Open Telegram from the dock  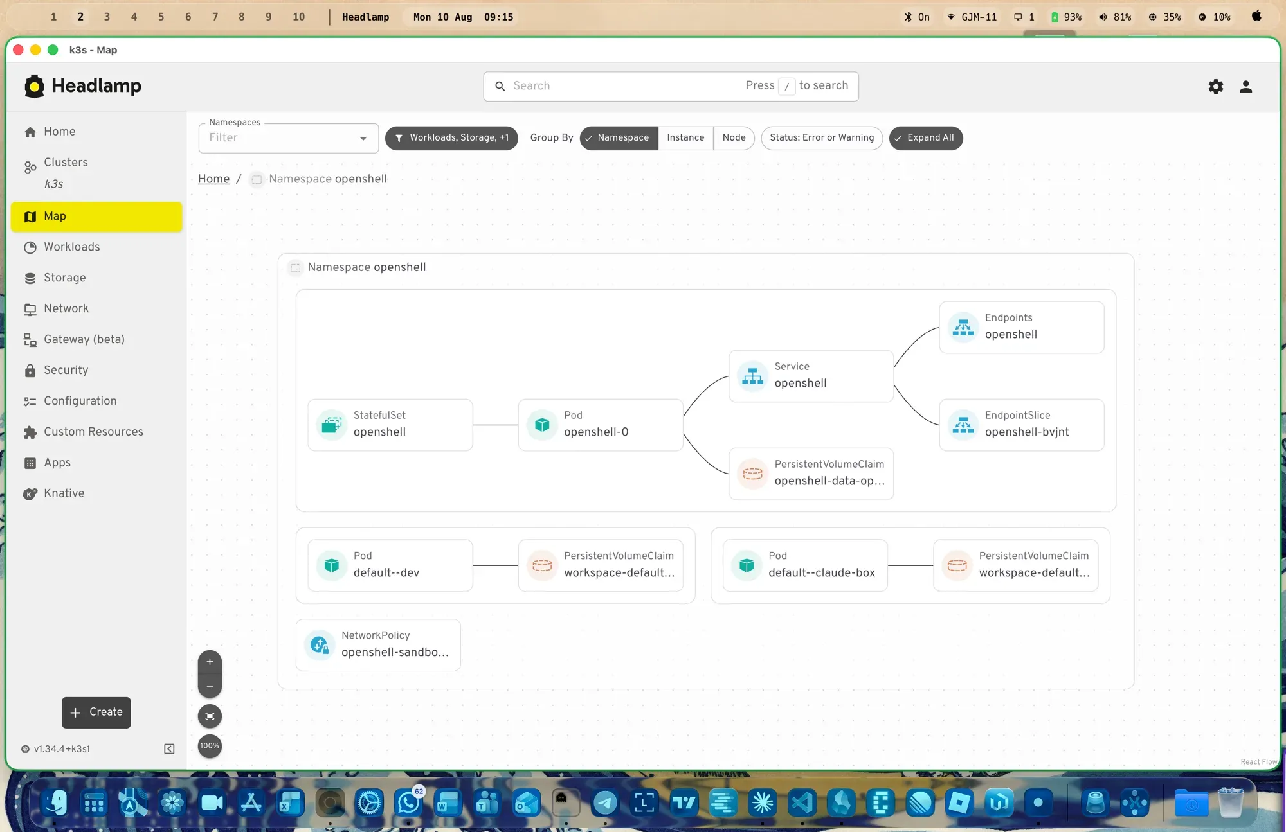point(605,802)
